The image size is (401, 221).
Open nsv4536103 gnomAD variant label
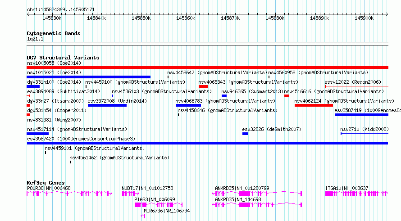pyautogui.click(x=162, y=91)
